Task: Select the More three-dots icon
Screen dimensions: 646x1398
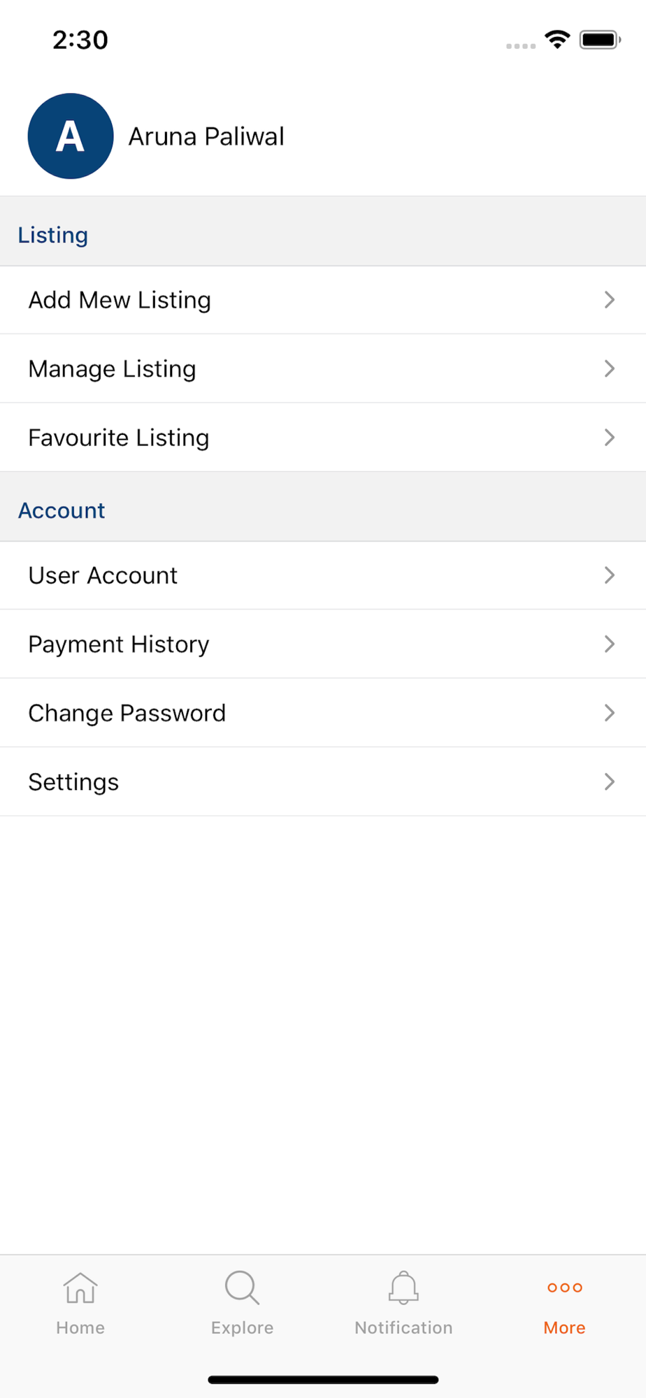Action: click(x=565, y=1288)
